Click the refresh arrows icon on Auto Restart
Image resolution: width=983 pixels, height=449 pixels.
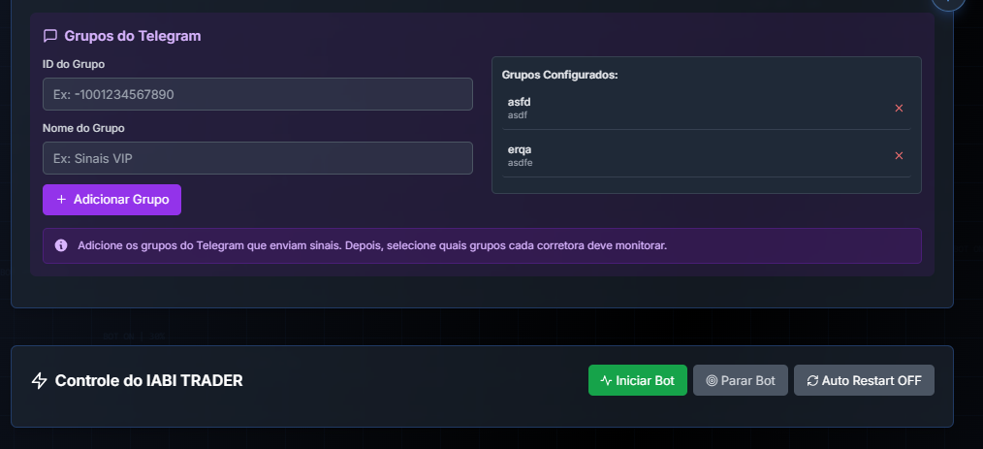point(812,381)
